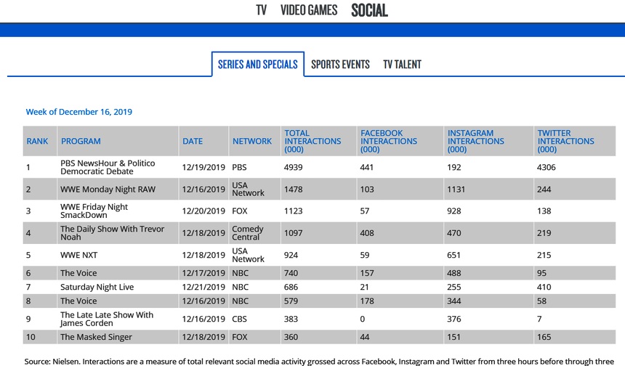This screenshot has height=366, width=625.
Task: Open the TV Talent tab
Action: point(402,65)
